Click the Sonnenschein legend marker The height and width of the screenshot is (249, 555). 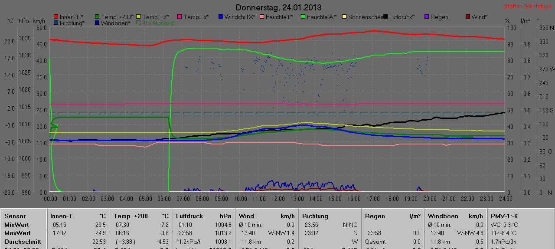click(x=344, y=17)
